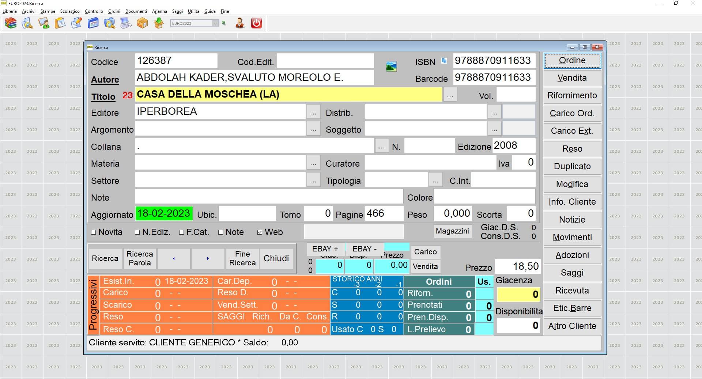Uncheck the Web checkbox

tap(260, 232)
